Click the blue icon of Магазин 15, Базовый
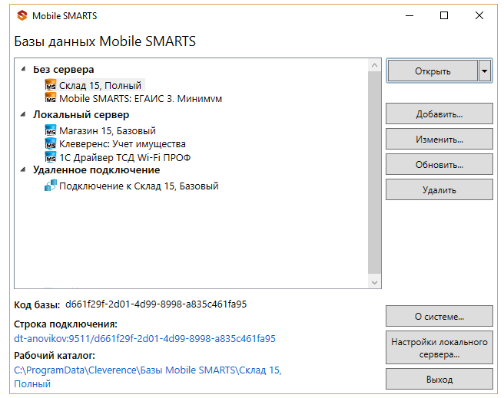504x398 pixels. (x=51, y=130)
